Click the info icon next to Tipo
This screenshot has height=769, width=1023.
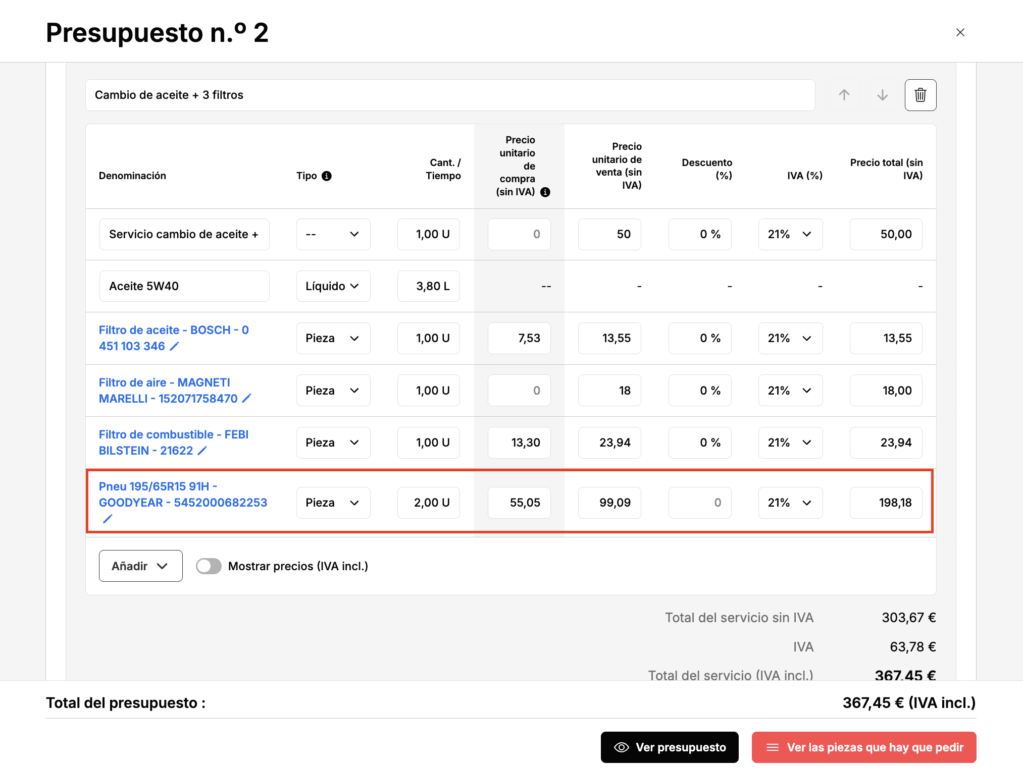(x=327, y=176)
